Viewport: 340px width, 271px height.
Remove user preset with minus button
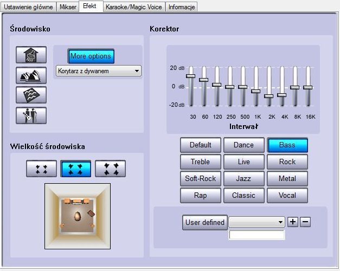(x=305, y=222)
